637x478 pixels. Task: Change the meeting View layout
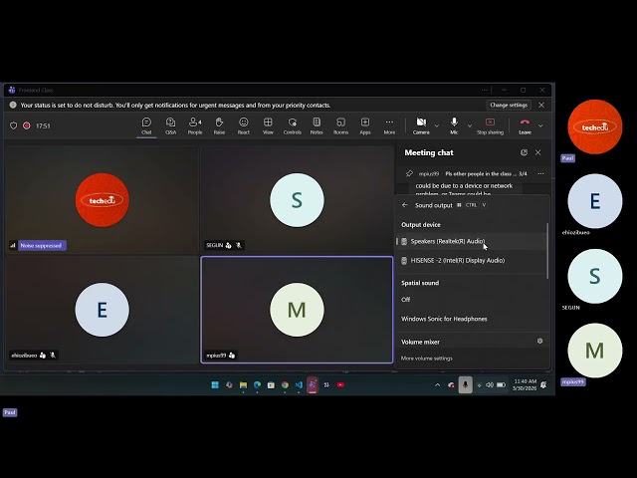[x=268, y=126]
